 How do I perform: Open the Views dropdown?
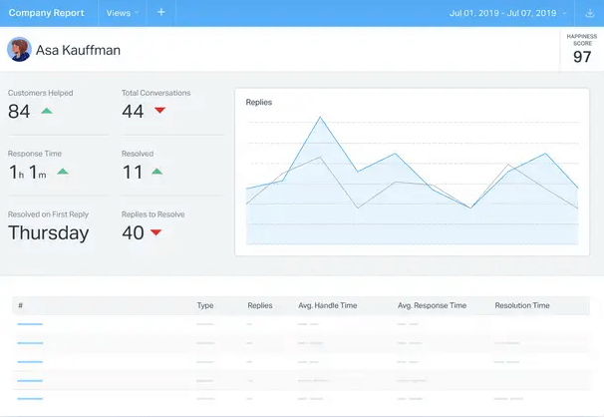coord(123,13)
